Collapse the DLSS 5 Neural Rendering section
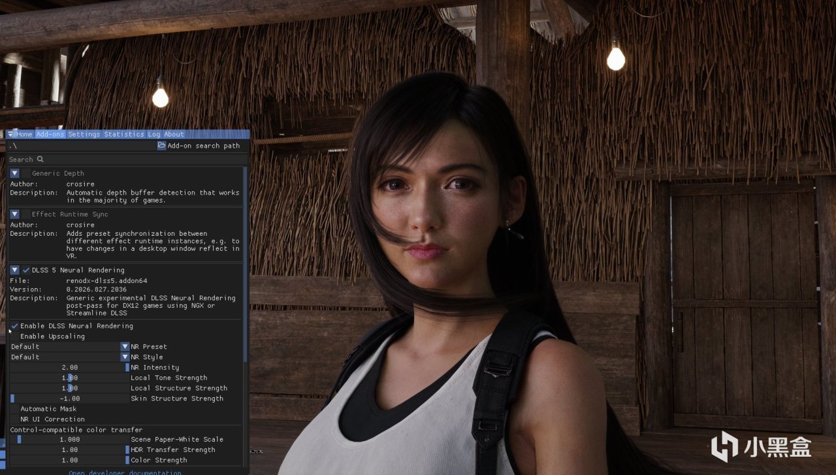Viewport: 836px width, 475px height. click(14, 270)
